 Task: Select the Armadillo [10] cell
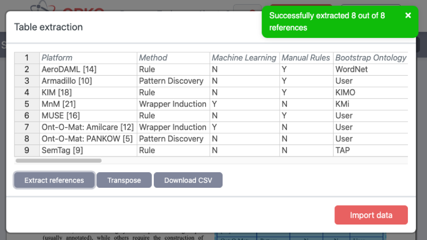pyautogui.click(x=88, y=81)
